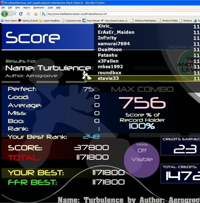
Task: Click the browser Back arrow button
Action: coord(4,14)
